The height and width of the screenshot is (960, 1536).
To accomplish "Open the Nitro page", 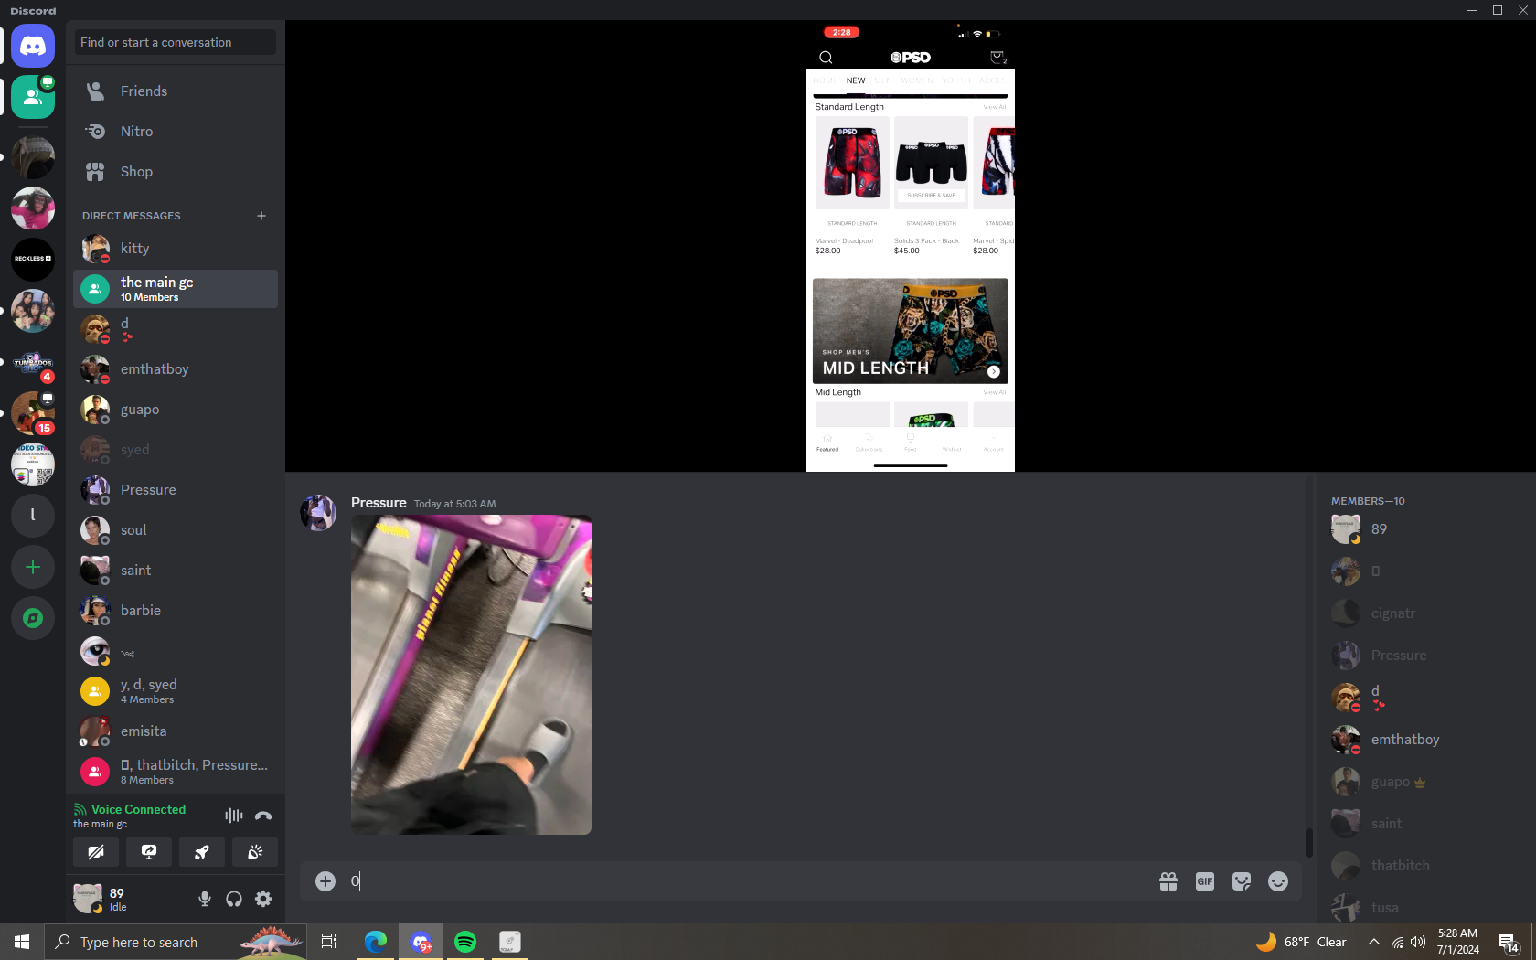I will (176, 132).
